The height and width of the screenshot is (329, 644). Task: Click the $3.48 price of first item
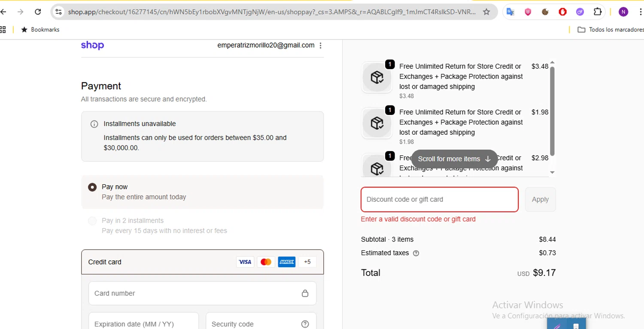(540, 66)
